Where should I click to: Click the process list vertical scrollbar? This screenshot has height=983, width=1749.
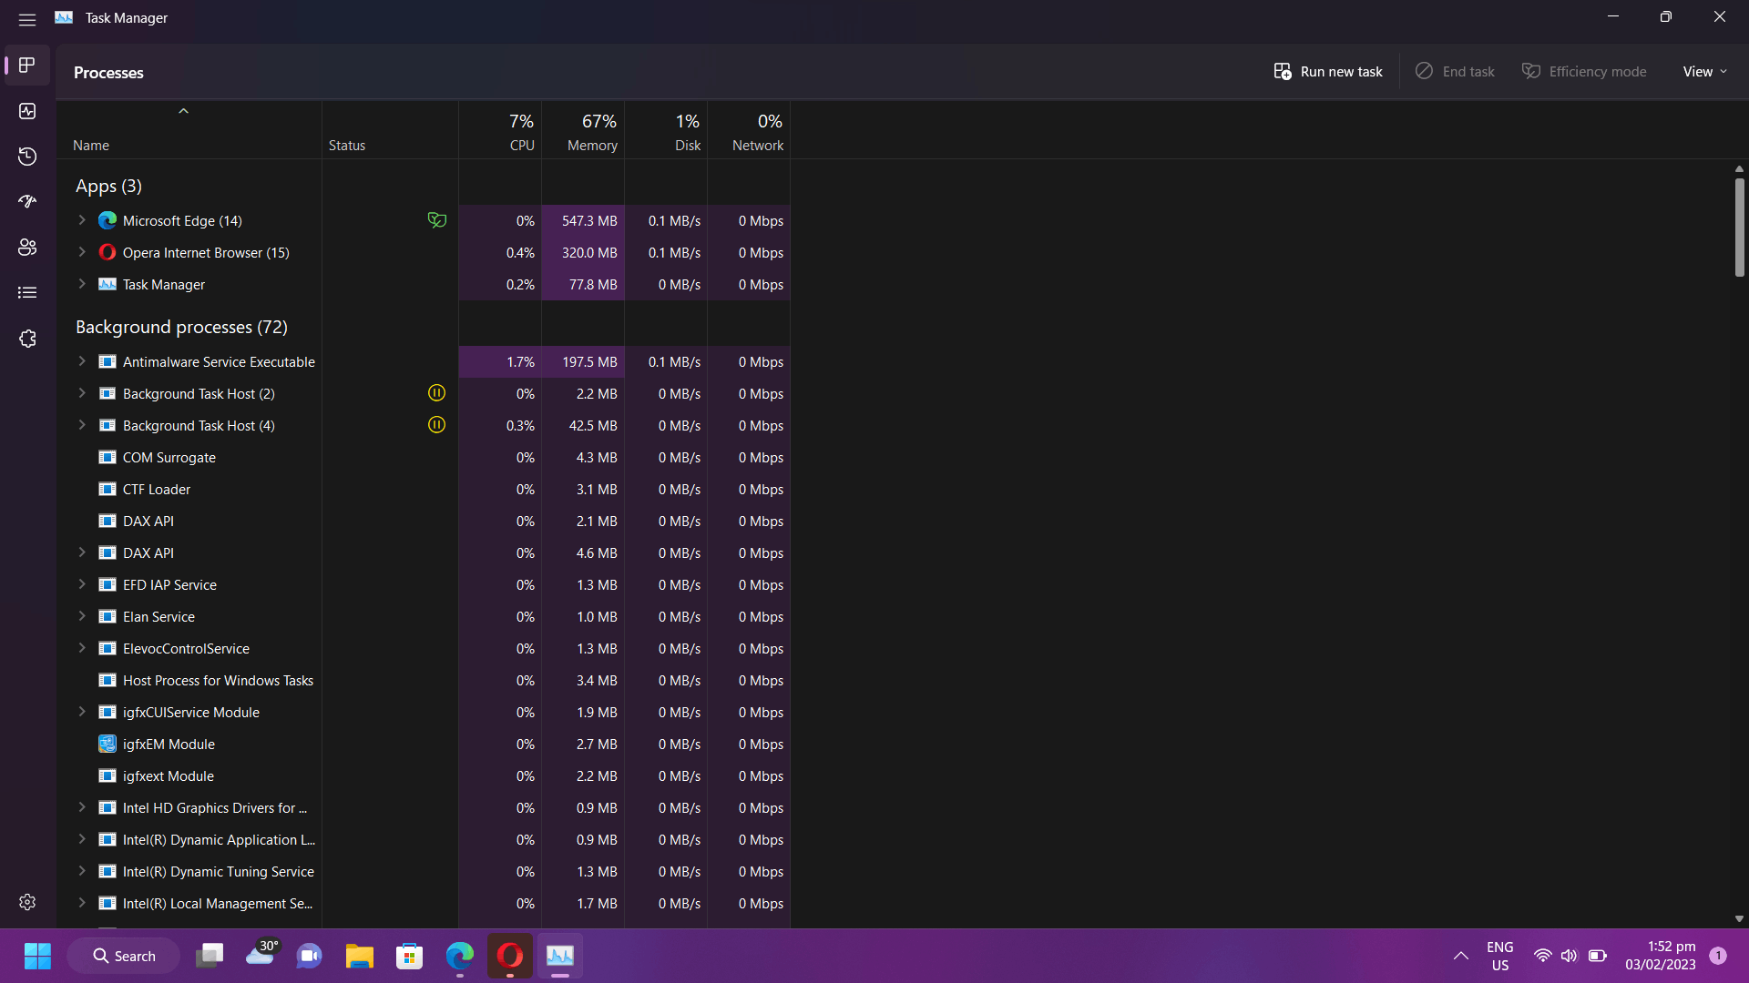[x=1739, y=228]
